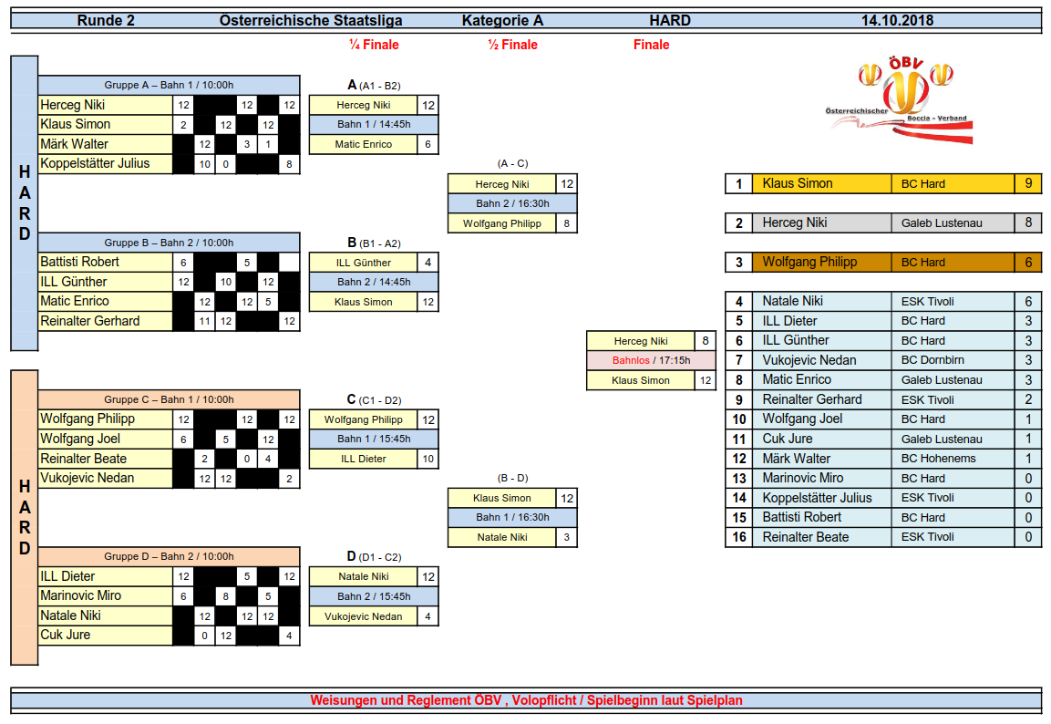Click the Gruppe C – Bahn 1 header
This screenshot has height=724, width=1051.
(169, 399)
